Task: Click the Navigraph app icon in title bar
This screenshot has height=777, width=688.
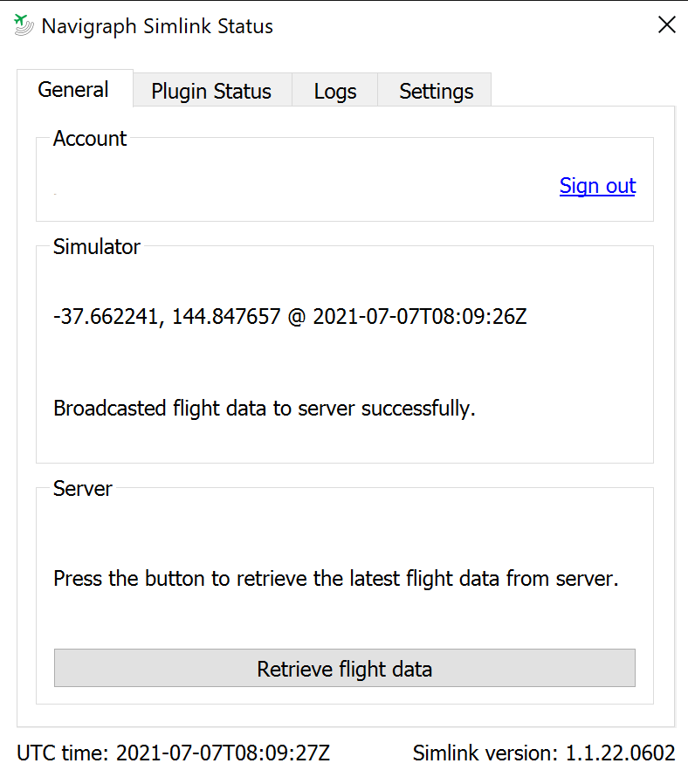Action: (x=24, y=25)
